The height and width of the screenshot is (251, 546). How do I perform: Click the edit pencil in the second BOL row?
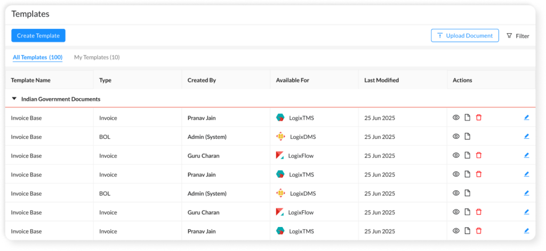tap(526, 193)
